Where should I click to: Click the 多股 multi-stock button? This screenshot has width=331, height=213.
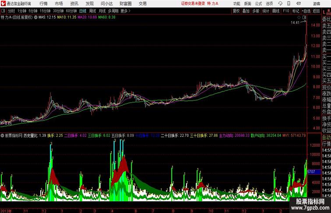point(256,11)
